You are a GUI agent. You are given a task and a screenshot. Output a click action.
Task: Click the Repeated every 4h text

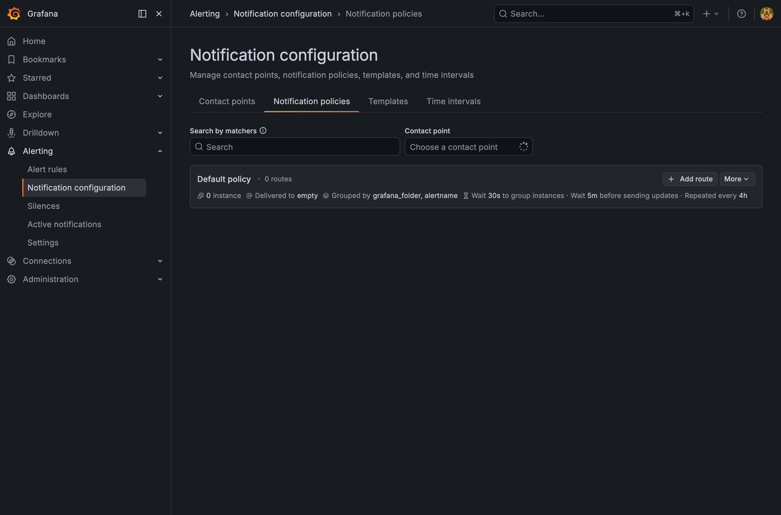[x=716, y=196]
